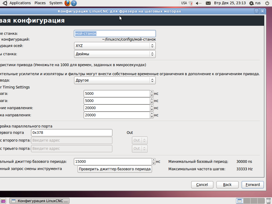Click Проверить джиттер базового периода button
The height and width of the screenshot is (204, 272).
pos(115,169)
